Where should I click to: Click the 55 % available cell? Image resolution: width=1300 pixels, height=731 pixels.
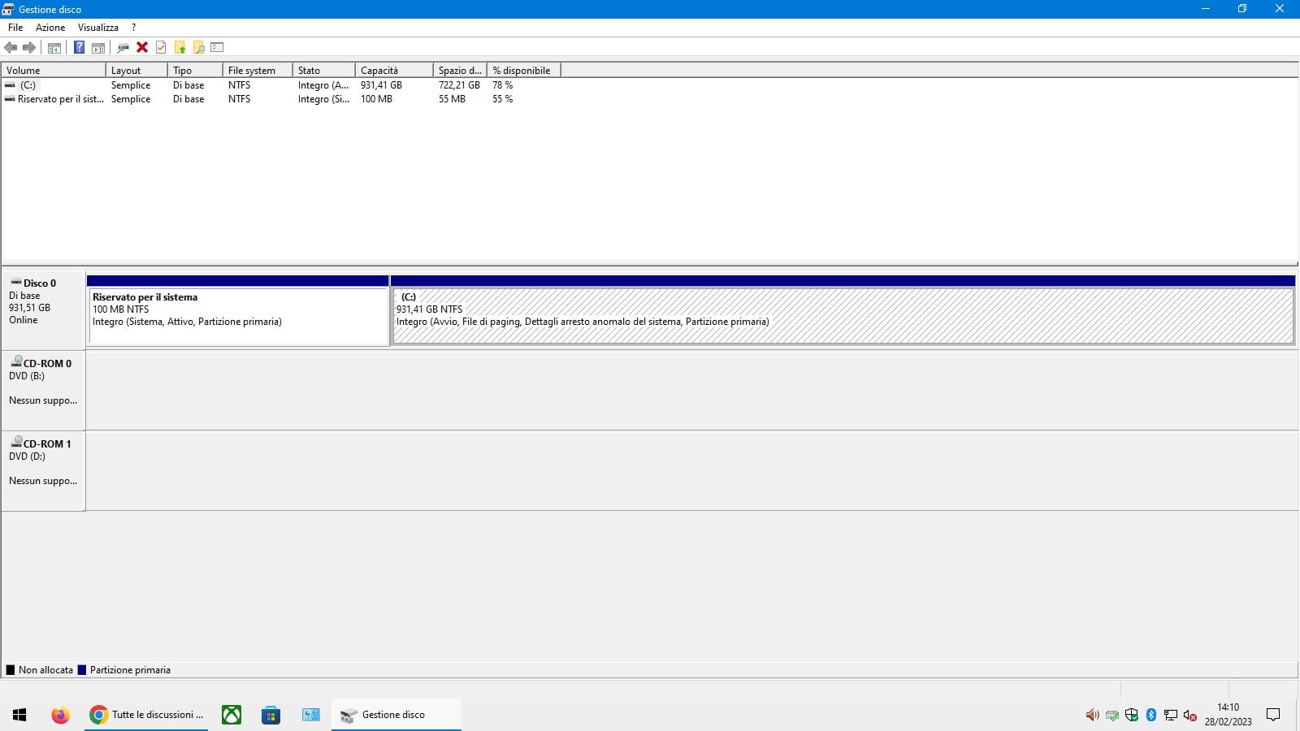(502, 99)
